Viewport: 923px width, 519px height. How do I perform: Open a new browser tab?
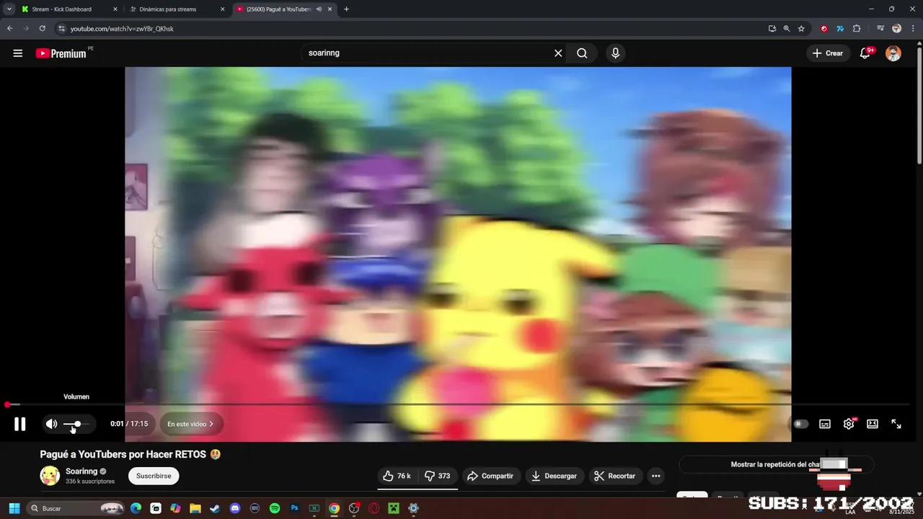click(346, 9)
